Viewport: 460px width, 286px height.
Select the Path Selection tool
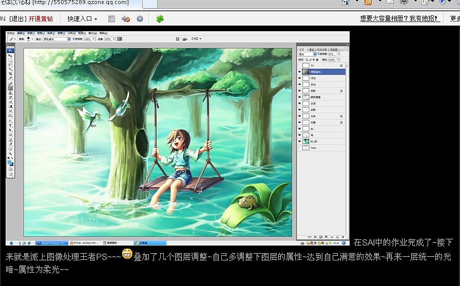click(x=10, y=130)
